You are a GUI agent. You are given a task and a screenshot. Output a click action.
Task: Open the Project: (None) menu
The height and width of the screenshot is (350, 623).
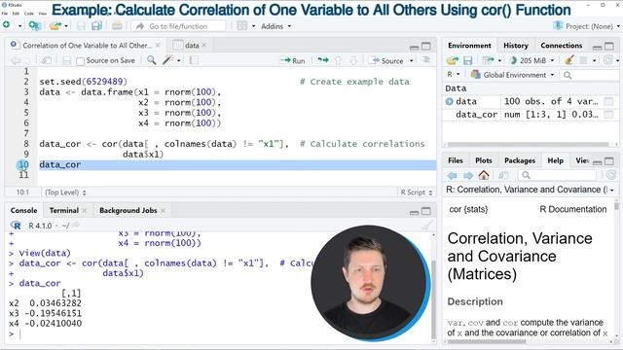click(586, 26)
